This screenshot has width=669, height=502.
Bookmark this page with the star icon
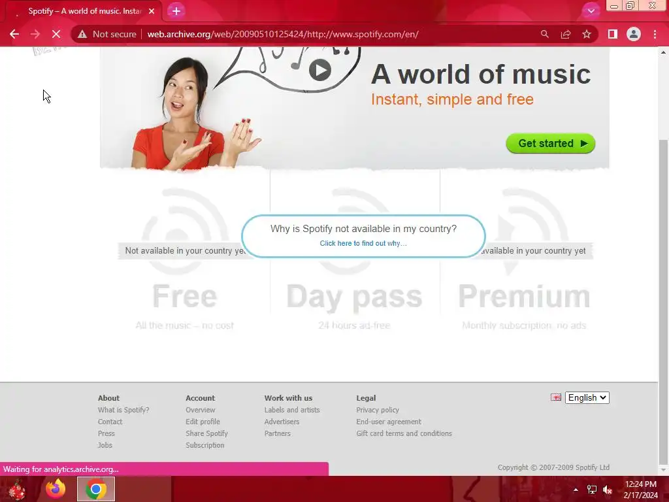(x=587, y=34)
